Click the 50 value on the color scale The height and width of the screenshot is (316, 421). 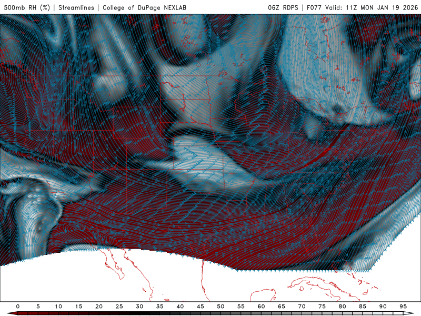click(x=220, y=307)
